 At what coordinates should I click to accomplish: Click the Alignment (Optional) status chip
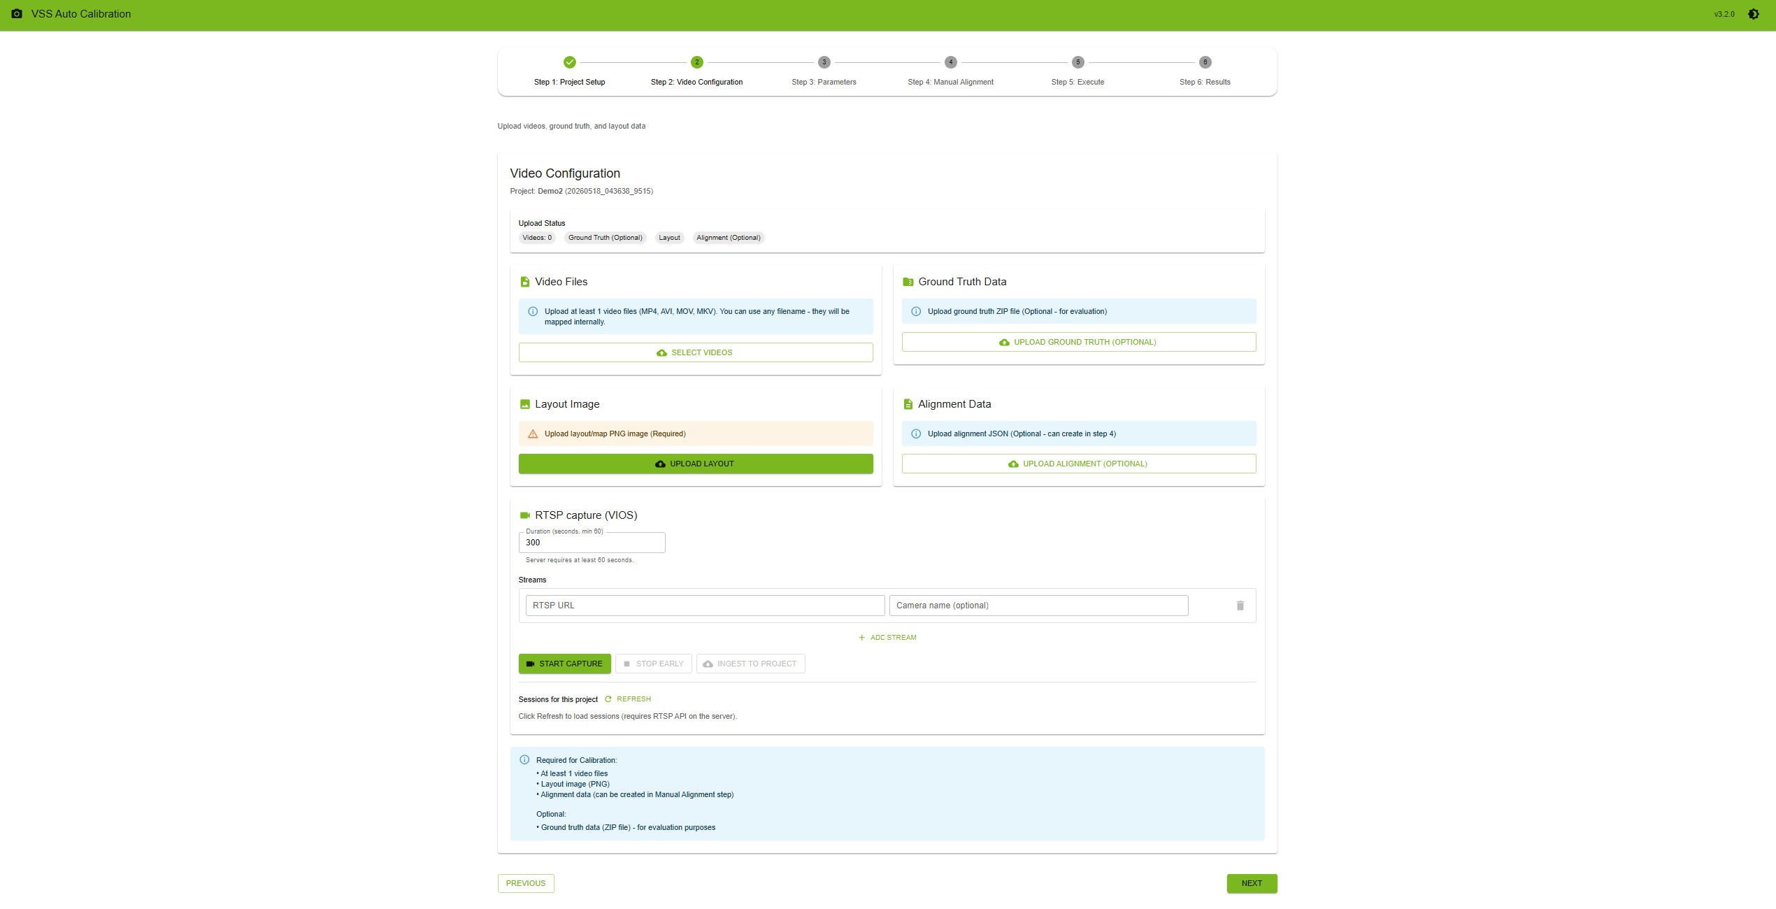[x=729, y=238]
